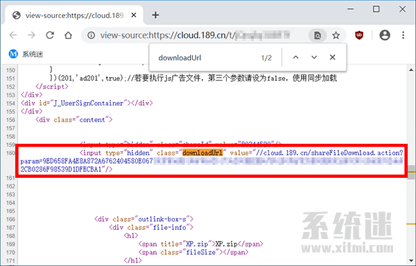
Task: Click the closing </script> tag
Action: click(x=52, y=87)
